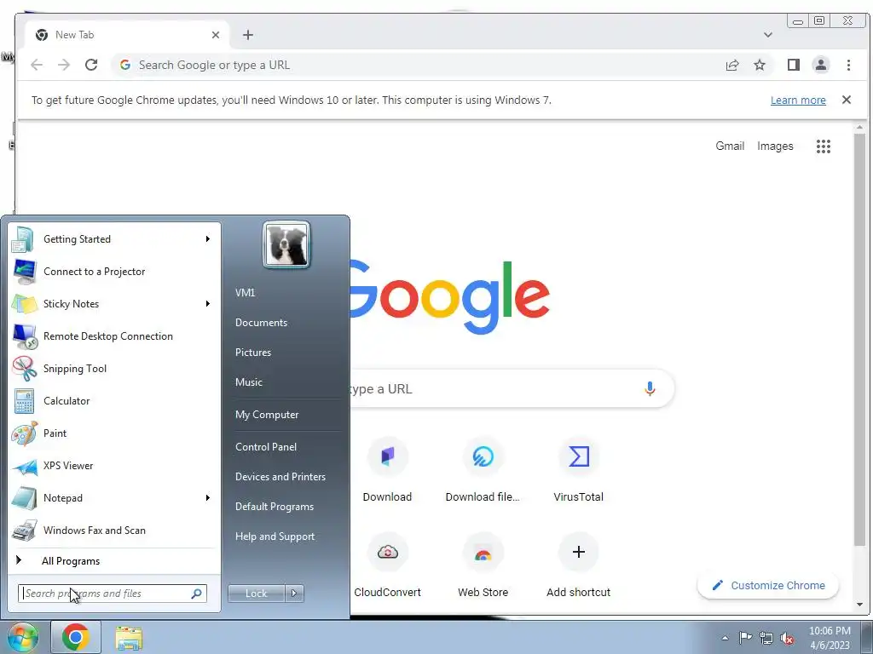Open the CloudConvert shortcut
The height and width of the screenshot is (654, 873).
[x=388, y=566]
